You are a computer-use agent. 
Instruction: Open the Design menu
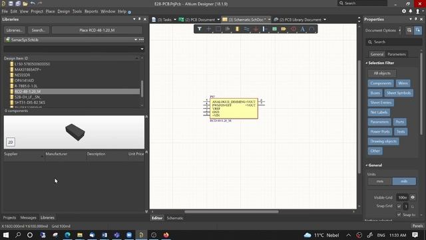(x=64, y=11)
